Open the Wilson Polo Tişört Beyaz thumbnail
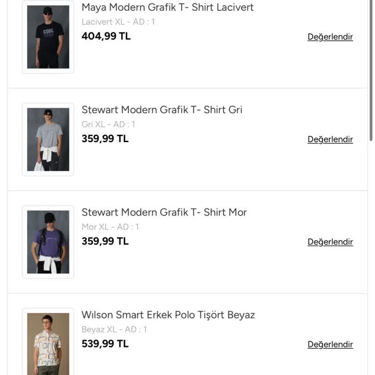Screen dimensions: 375x375 click(x=48, y=343)
